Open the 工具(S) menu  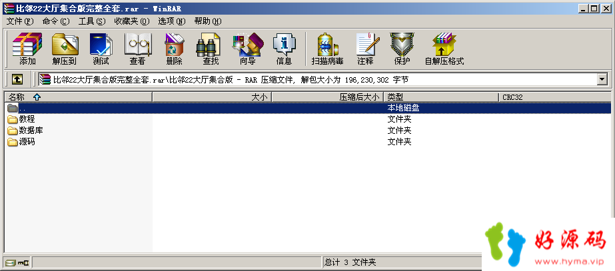[x=92, y=21]
